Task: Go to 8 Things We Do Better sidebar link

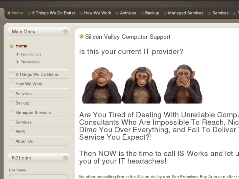Action: coord(37,74)
